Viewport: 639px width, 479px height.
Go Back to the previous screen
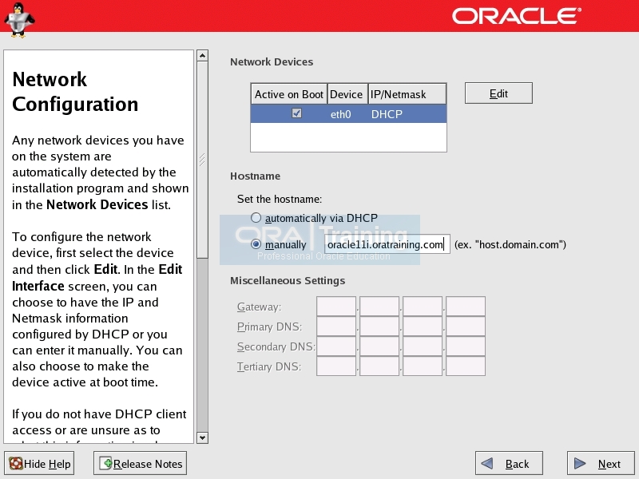(x=509, y=463)
